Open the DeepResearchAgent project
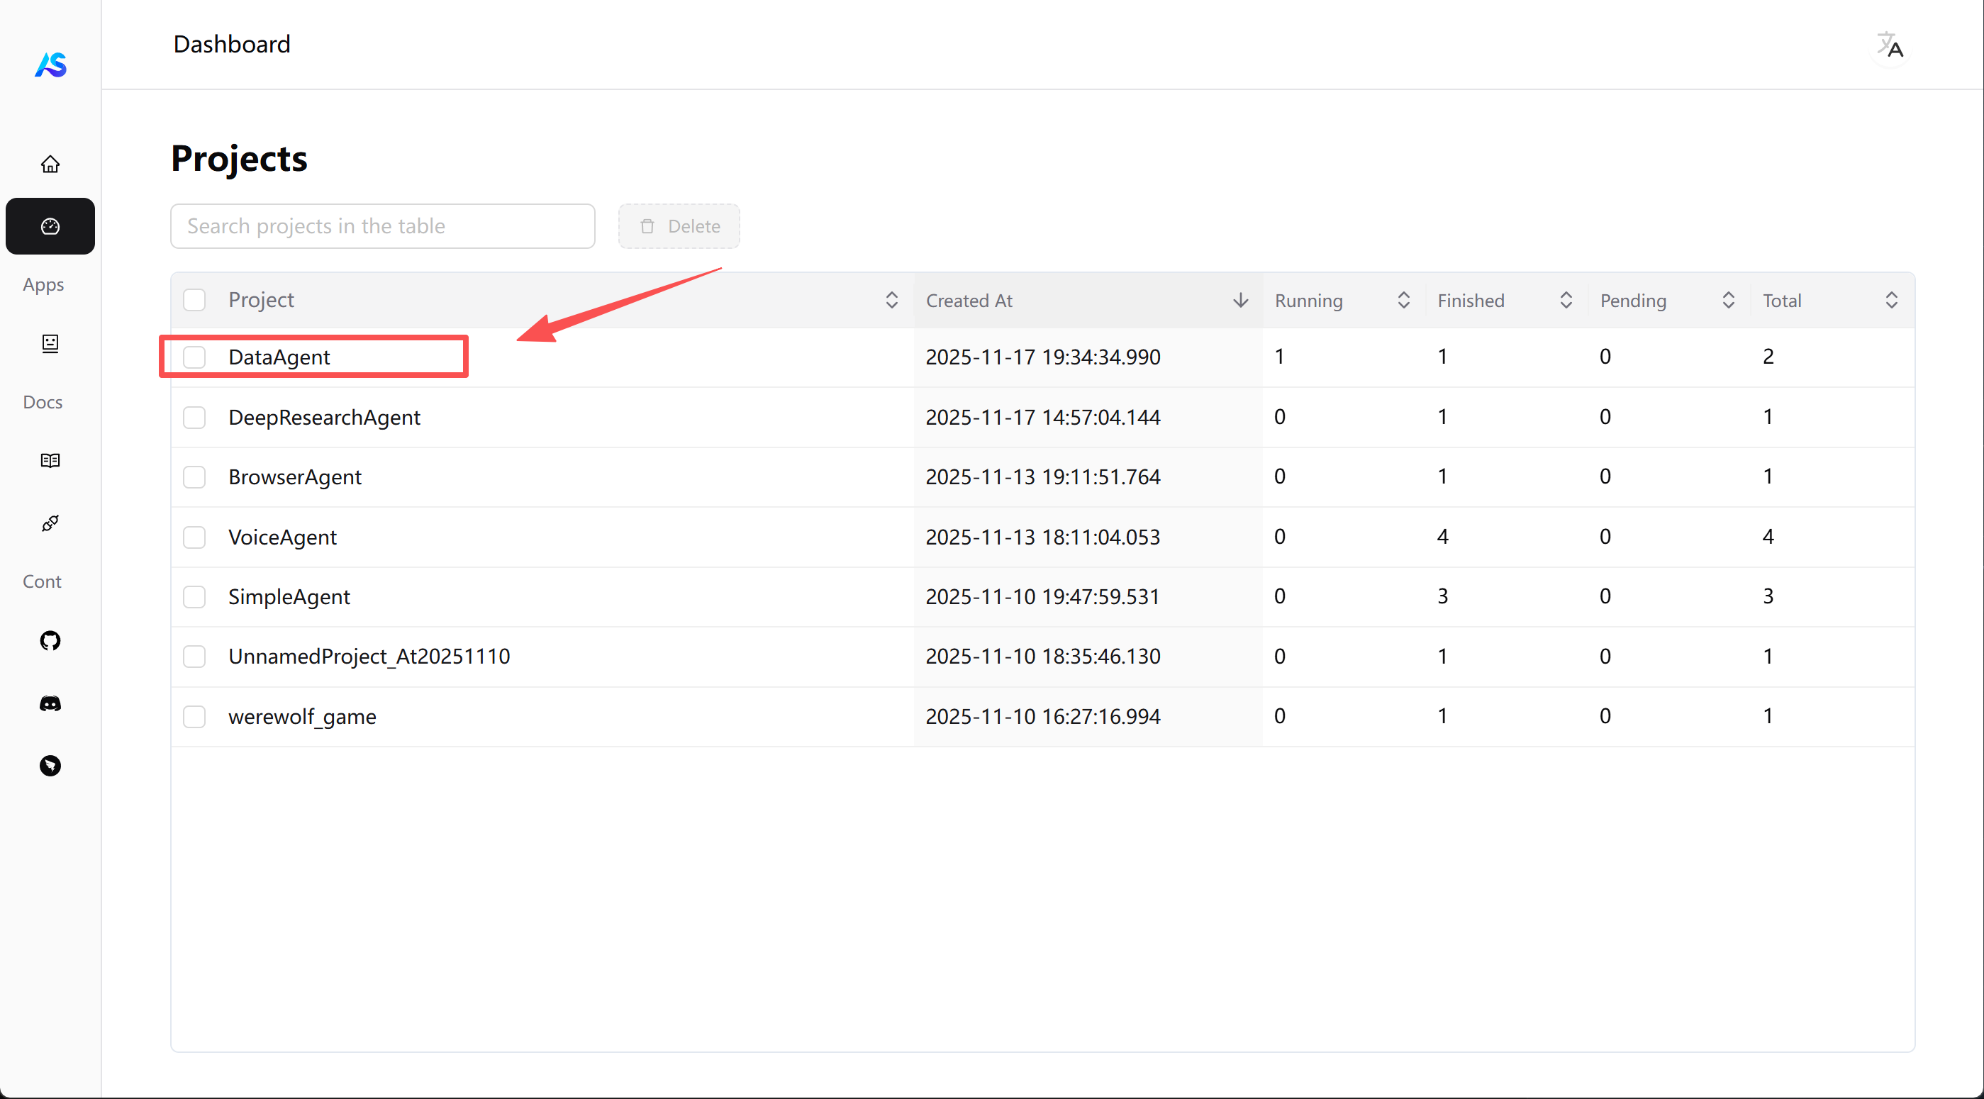This screenshot has height=1099, width=1984. (x=324, y=418)
